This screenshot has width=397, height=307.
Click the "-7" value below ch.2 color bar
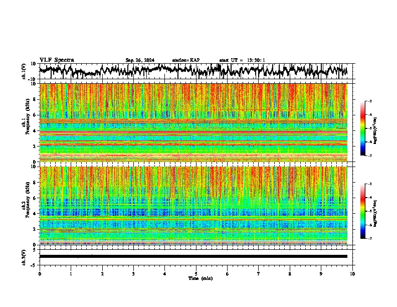tap(370, 238)
